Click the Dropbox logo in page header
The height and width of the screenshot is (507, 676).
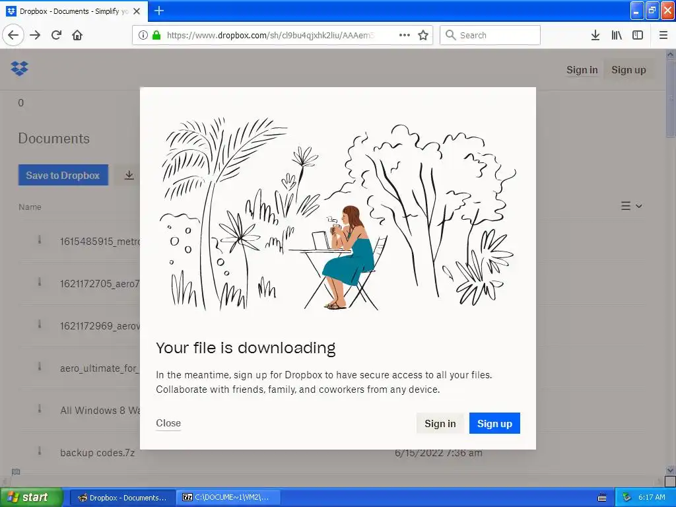(19, 68)
